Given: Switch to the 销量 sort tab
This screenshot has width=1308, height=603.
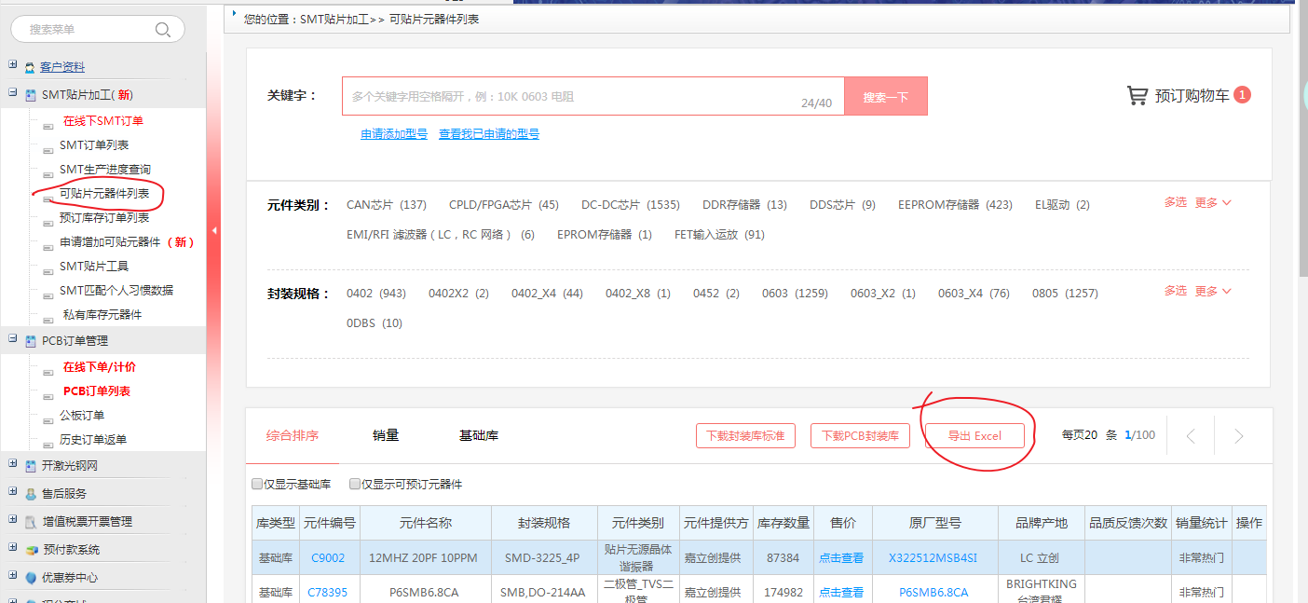Looking at the screenshot, I should click(386, 435).
